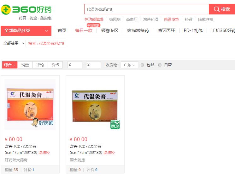This screenshot has width=235, height=179.
Task: Open first 代温灸膏 product image
Action: coord(30,104)
